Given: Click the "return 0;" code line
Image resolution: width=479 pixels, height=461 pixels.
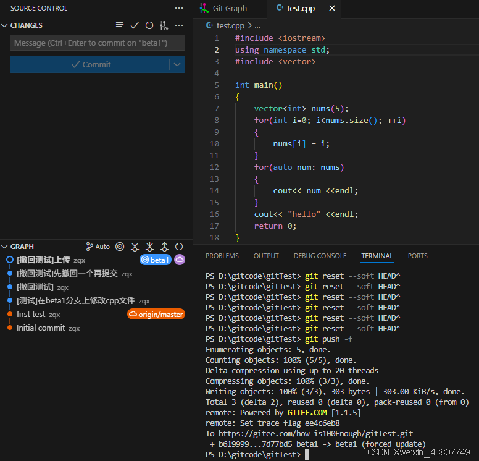Looking at the screenshot, I should [x=275, y=226].
